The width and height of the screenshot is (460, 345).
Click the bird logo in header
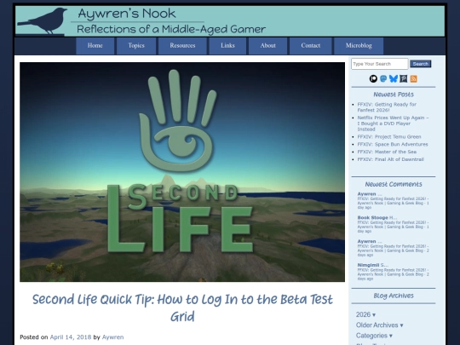tap(43, 20)
